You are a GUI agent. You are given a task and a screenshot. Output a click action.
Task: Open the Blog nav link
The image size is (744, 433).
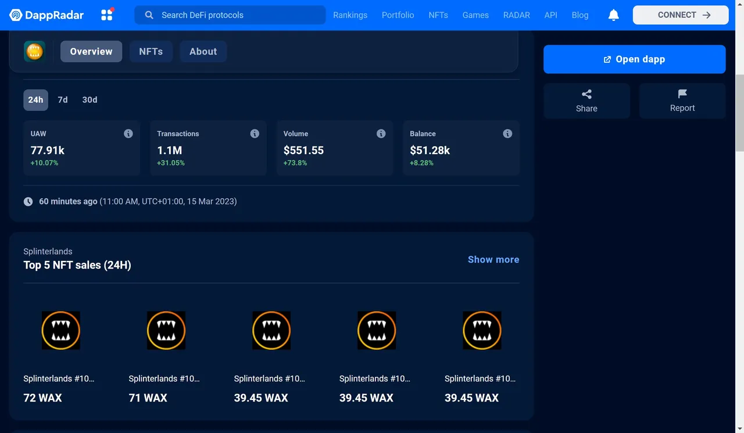pyautogui.click(x=580, y=15)
